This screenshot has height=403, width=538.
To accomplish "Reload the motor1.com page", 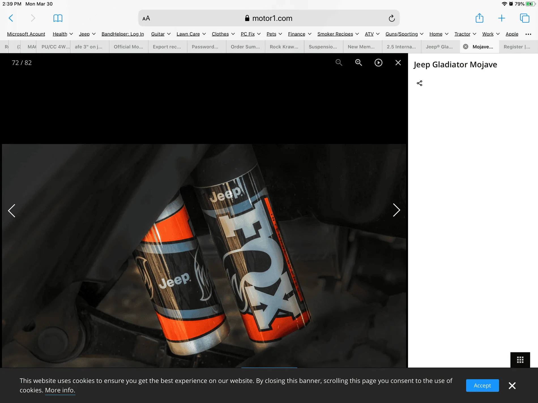I will pyautogui.click(x=392, y=18).
